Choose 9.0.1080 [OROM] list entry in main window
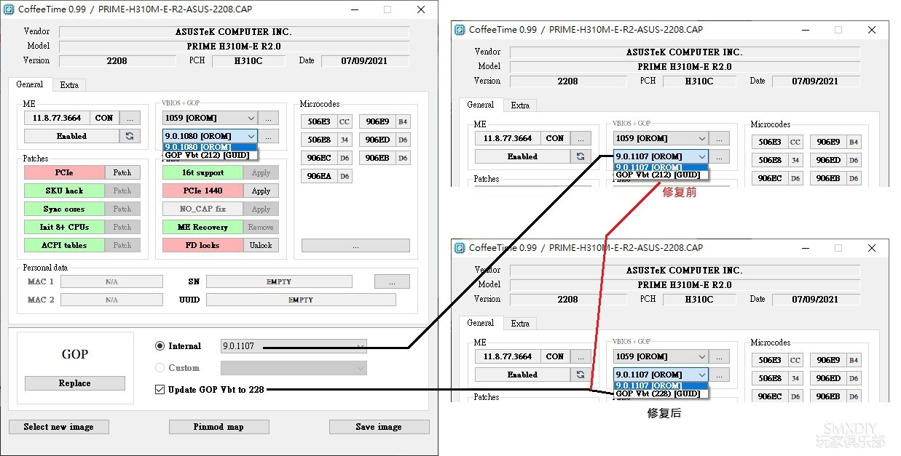901x456 pixels. click(211, 147)
